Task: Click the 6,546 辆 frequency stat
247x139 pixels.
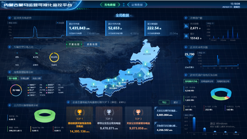Action: pos(190,91)
